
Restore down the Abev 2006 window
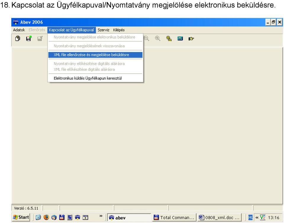click(273, 22)
